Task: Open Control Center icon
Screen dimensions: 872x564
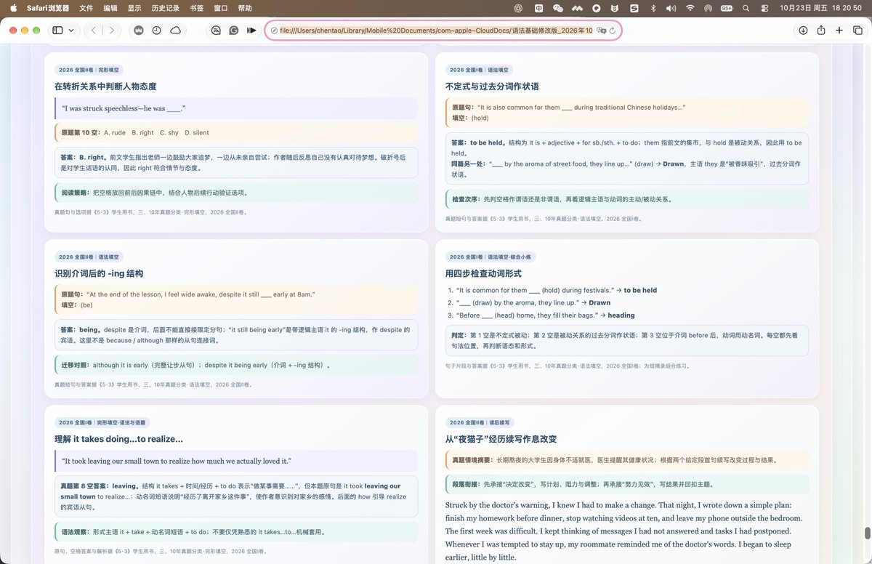Action: tap(764, 8)
